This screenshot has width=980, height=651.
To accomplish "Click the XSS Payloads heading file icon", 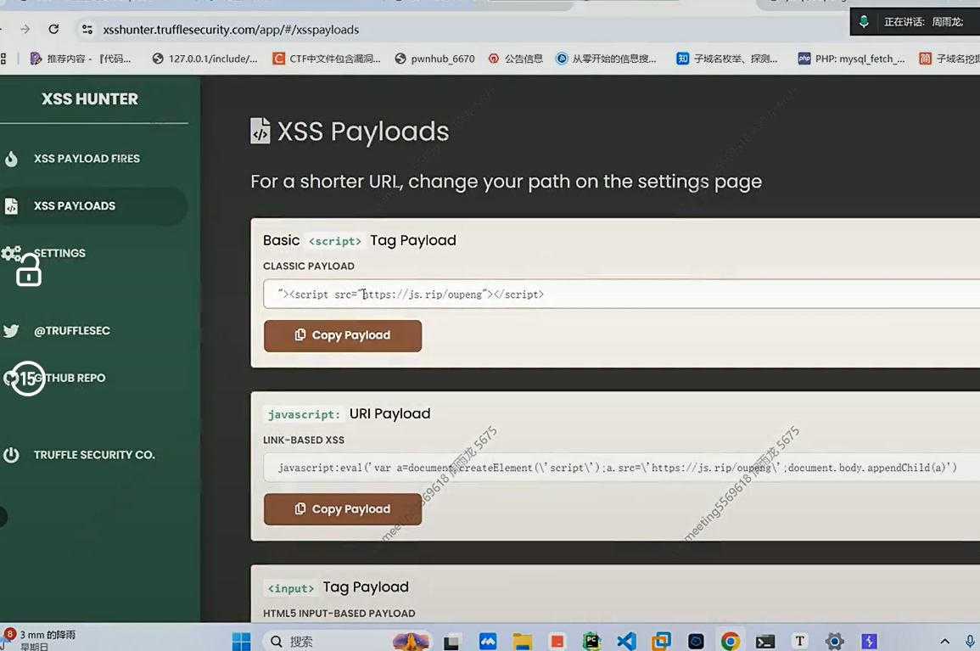I will [x=260, y=131].
